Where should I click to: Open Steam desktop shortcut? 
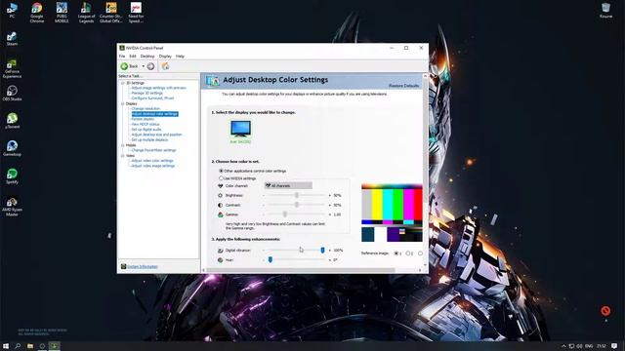(12, 39)
